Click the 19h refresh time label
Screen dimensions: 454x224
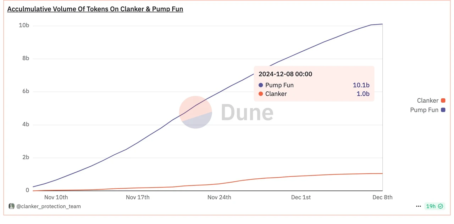[431, 206]
